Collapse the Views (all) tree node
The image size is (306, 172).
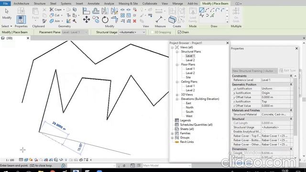pyautogui.click(x=172, y=47)
